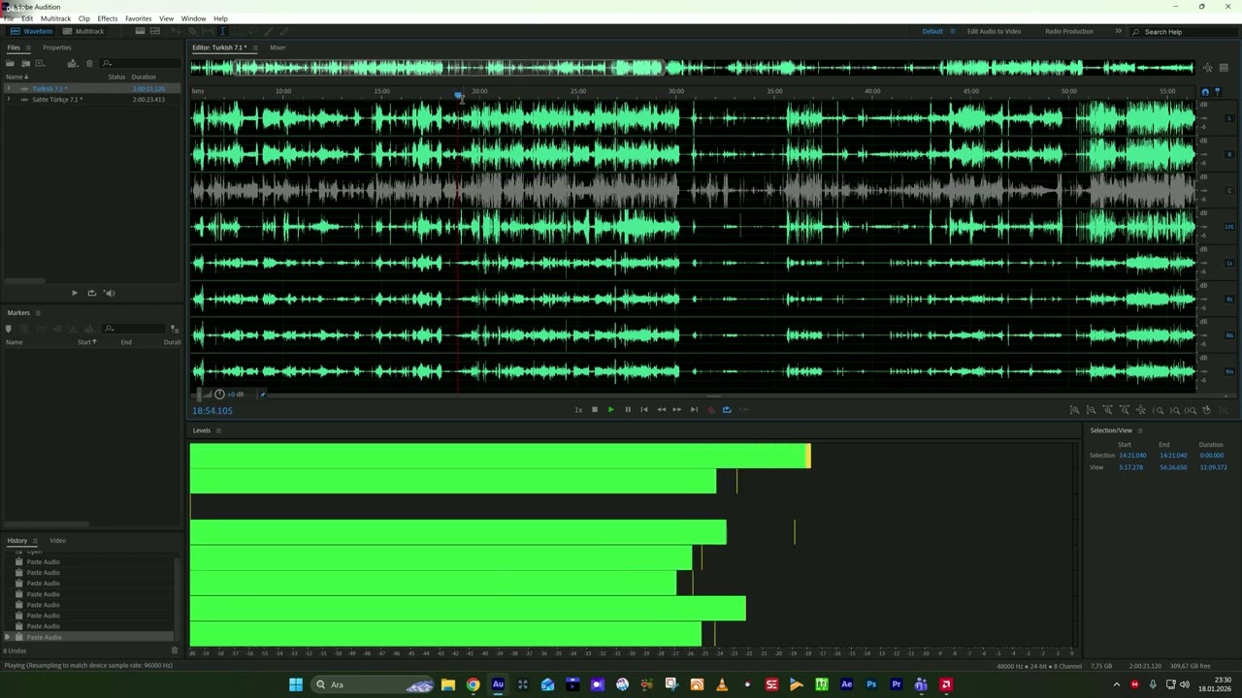This screenshot has height=698, width=1242.
Task: Click the Zoom Out (Amplitude) icon
Action: 1091,410
